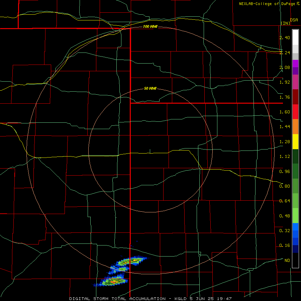Click the 2.24 legend value

click(285, 53)
